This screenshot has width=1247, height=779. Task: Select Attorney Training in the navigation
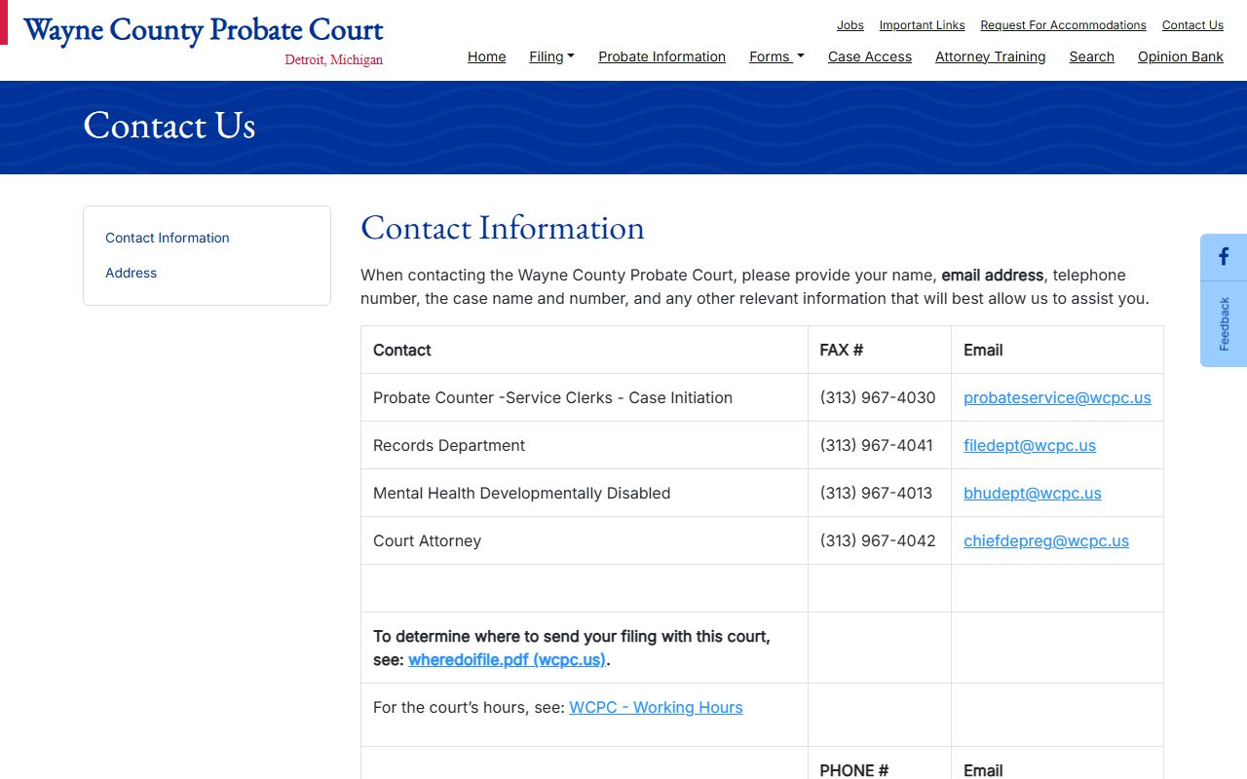coord(990,56)
